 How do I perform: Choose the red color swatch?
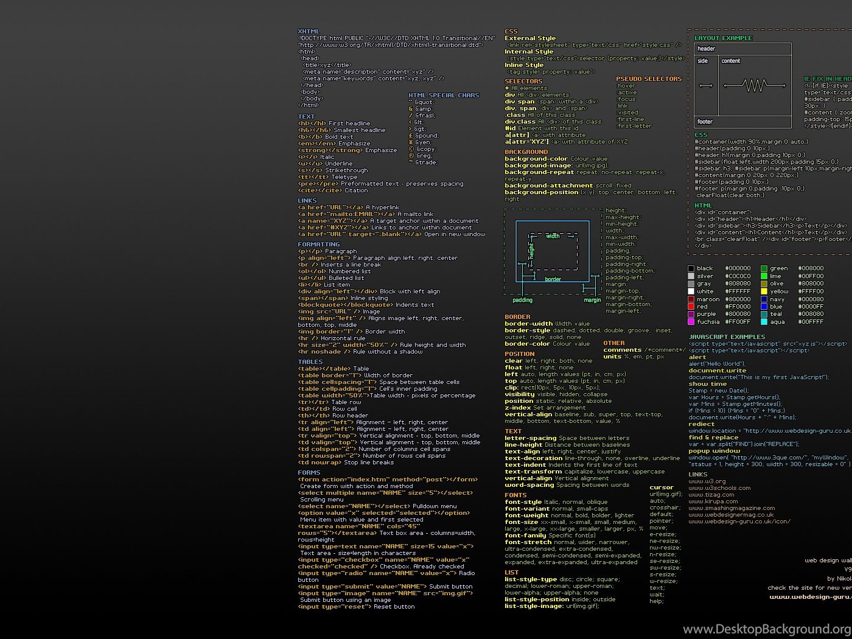pos(691,307)
